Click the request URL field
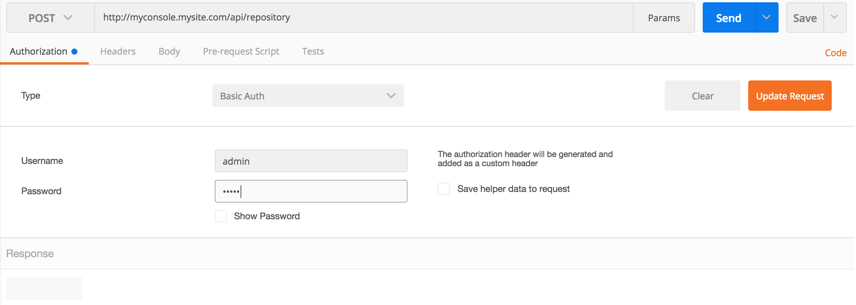This screenshot has height=305, width=856. (363, 17)
